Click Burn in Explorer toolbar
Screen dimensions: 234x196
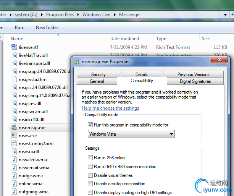click(x=19, y=28)
